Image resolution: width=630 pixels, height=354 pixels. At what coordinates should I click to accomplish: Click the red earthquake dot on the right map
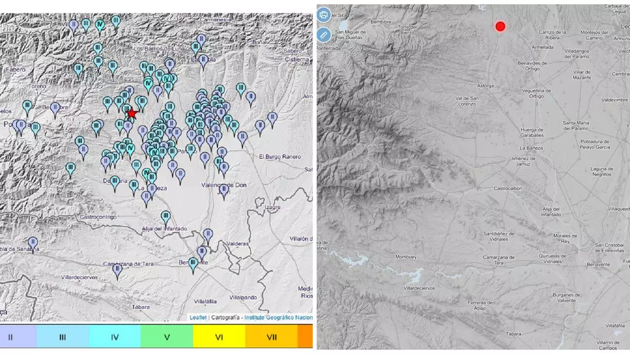[x=500, y=26]
